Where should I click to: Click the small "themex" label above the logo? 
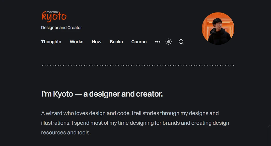click(52, 12)
